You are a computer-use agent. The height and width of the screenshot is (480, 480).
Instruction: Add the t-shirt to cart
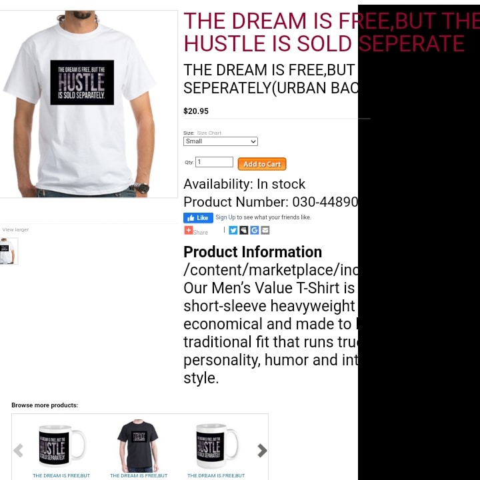click(x=262, y=164)
